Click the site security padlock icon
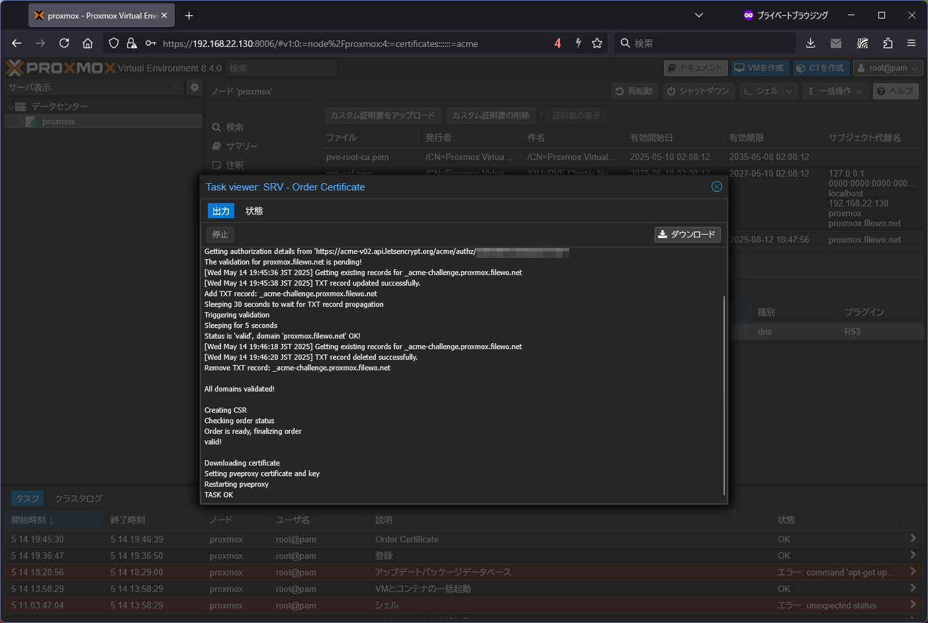 [132, 43]
